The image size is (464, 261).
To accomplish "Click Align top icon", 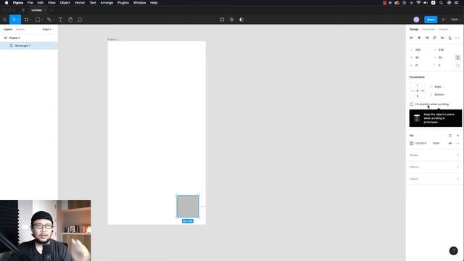I will coord(435,38).
